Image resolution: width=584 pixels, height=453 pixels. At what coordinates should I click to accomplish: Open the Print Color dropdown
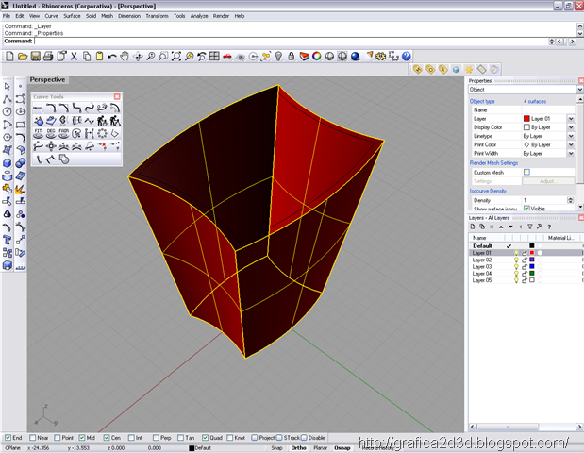(x=571, y=144)
